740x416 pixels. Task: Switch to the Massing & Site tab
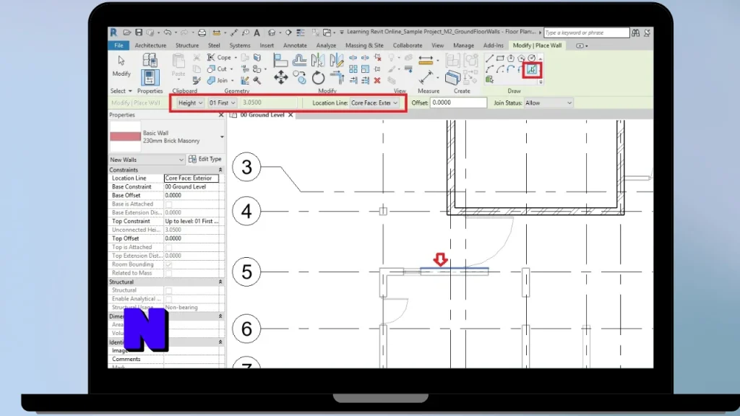[364, 45]
